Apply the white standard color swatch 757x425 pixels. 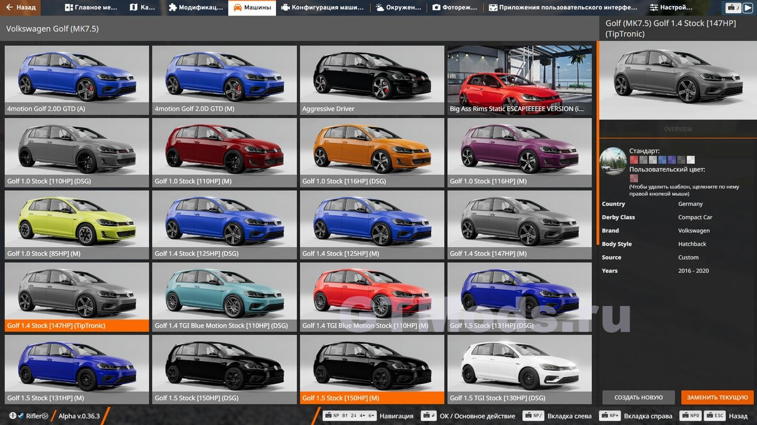[690, 160]
